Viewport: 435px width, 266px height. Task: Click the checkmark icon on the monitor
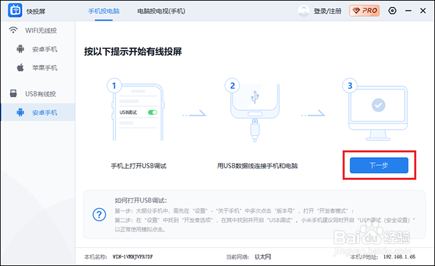[378, 106]
